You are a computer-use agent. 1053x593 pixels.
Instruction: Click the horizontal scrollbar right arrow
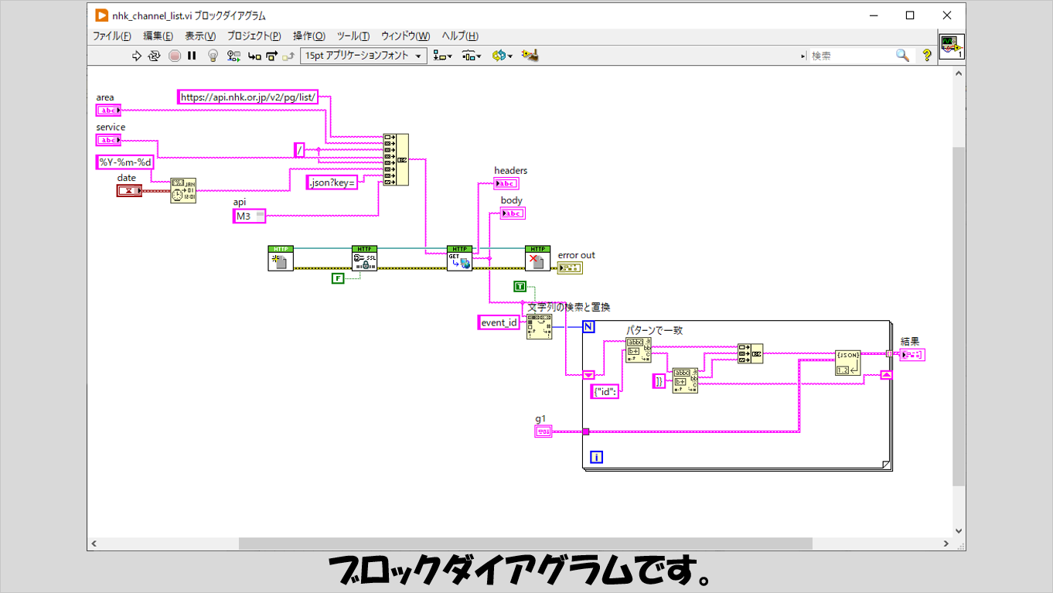click(x=945, y=544)
